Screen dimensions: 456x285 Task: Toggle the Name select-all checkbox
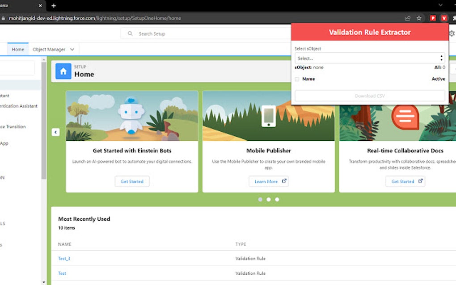coord(297,79)
